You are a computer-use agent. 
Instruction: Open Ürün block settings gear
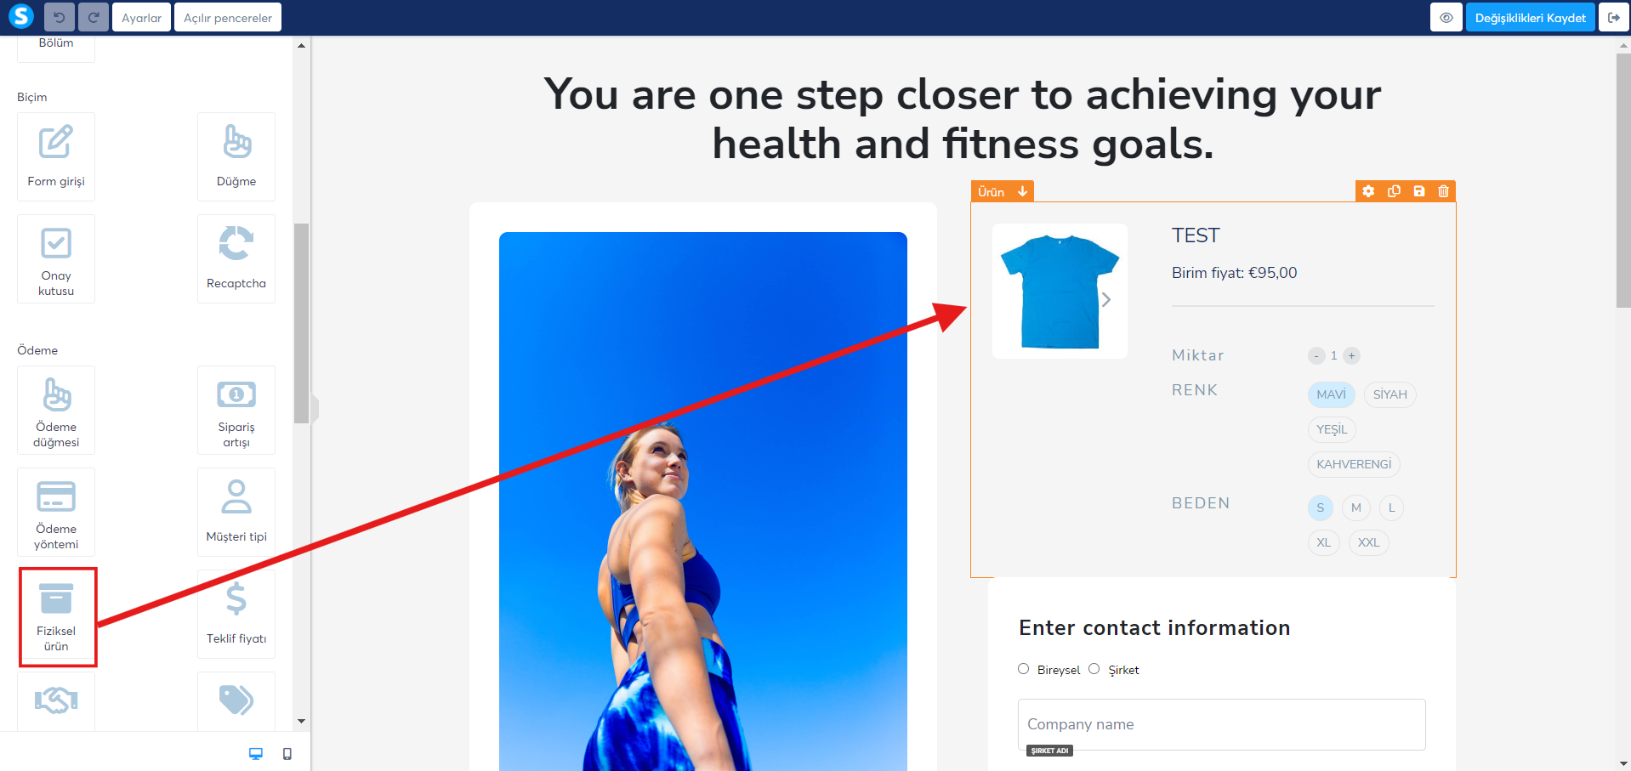tap(1368, 191)
